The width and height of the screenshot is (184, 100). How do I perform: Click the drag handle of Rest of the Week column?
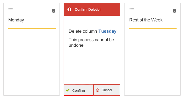point(131,10)
